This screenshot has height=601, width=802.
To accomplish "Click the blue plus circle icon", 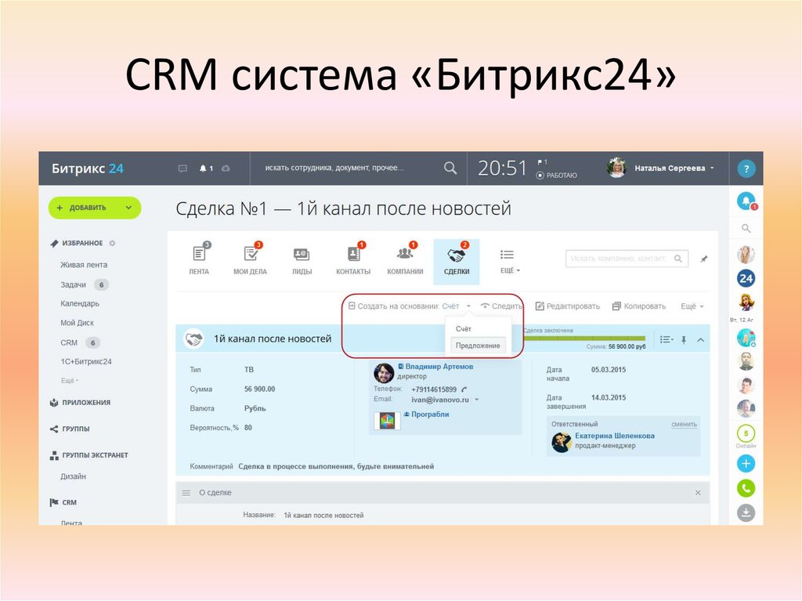I will 746,464.
